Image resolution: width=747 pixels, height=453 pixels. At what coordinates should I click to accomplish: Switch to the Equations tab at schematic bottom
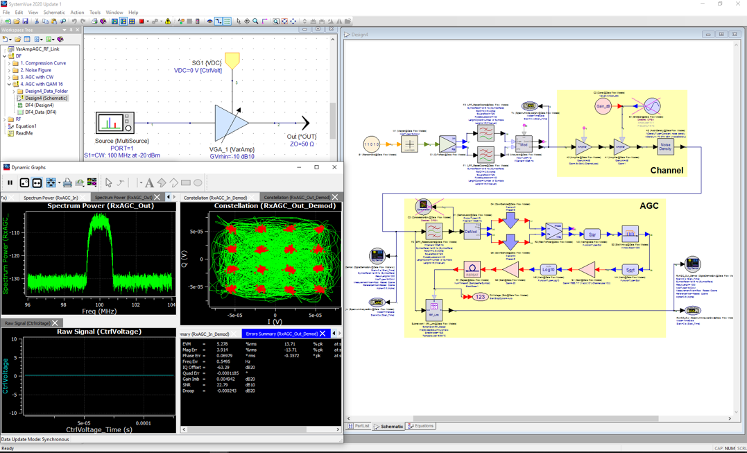pos(421,424)
